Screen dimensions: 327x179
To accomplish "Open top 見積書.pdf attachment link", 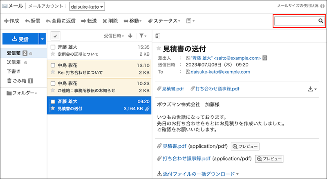I will (x=173, y=89).
